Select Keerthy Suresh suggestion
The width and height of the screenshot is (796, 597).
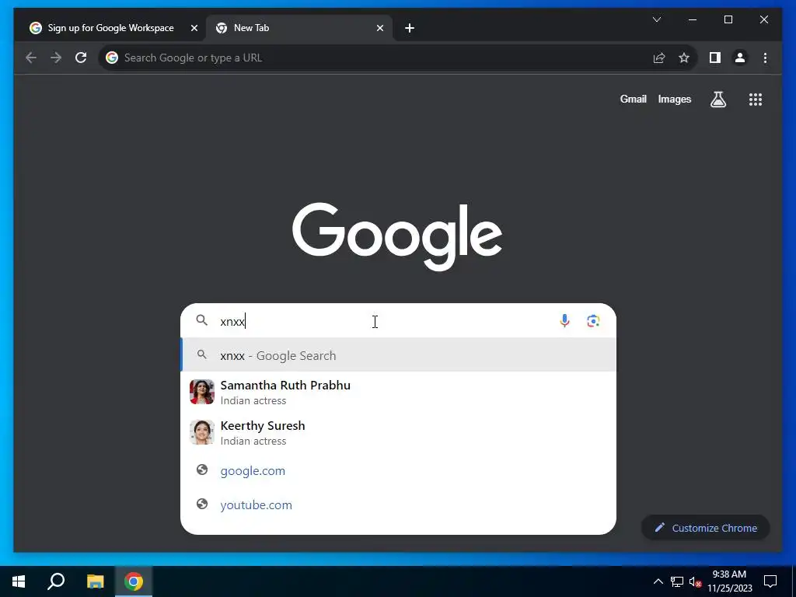(x=399, y=432)
